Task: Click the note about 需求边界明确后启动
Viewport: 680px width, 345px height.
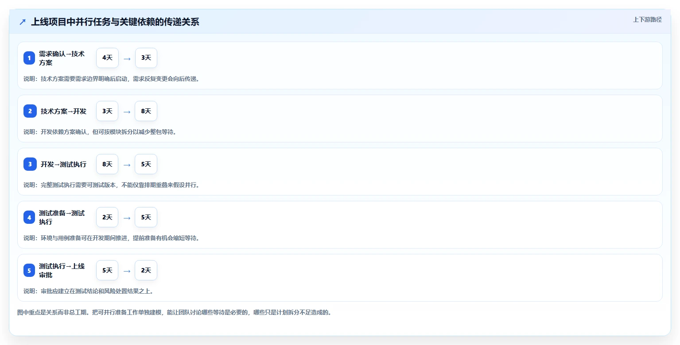Action: 111,79
